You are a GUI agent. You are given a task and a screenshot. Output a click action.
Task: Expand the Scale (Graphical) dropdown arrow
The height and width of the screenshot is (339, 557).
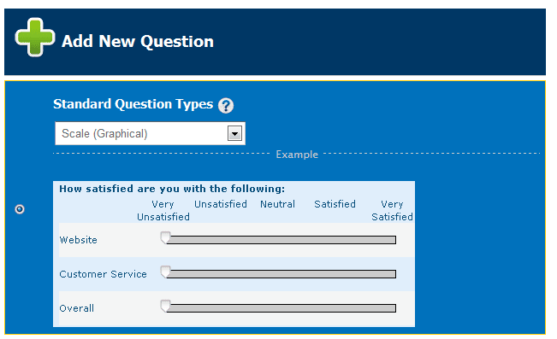[x=234, y=134]
